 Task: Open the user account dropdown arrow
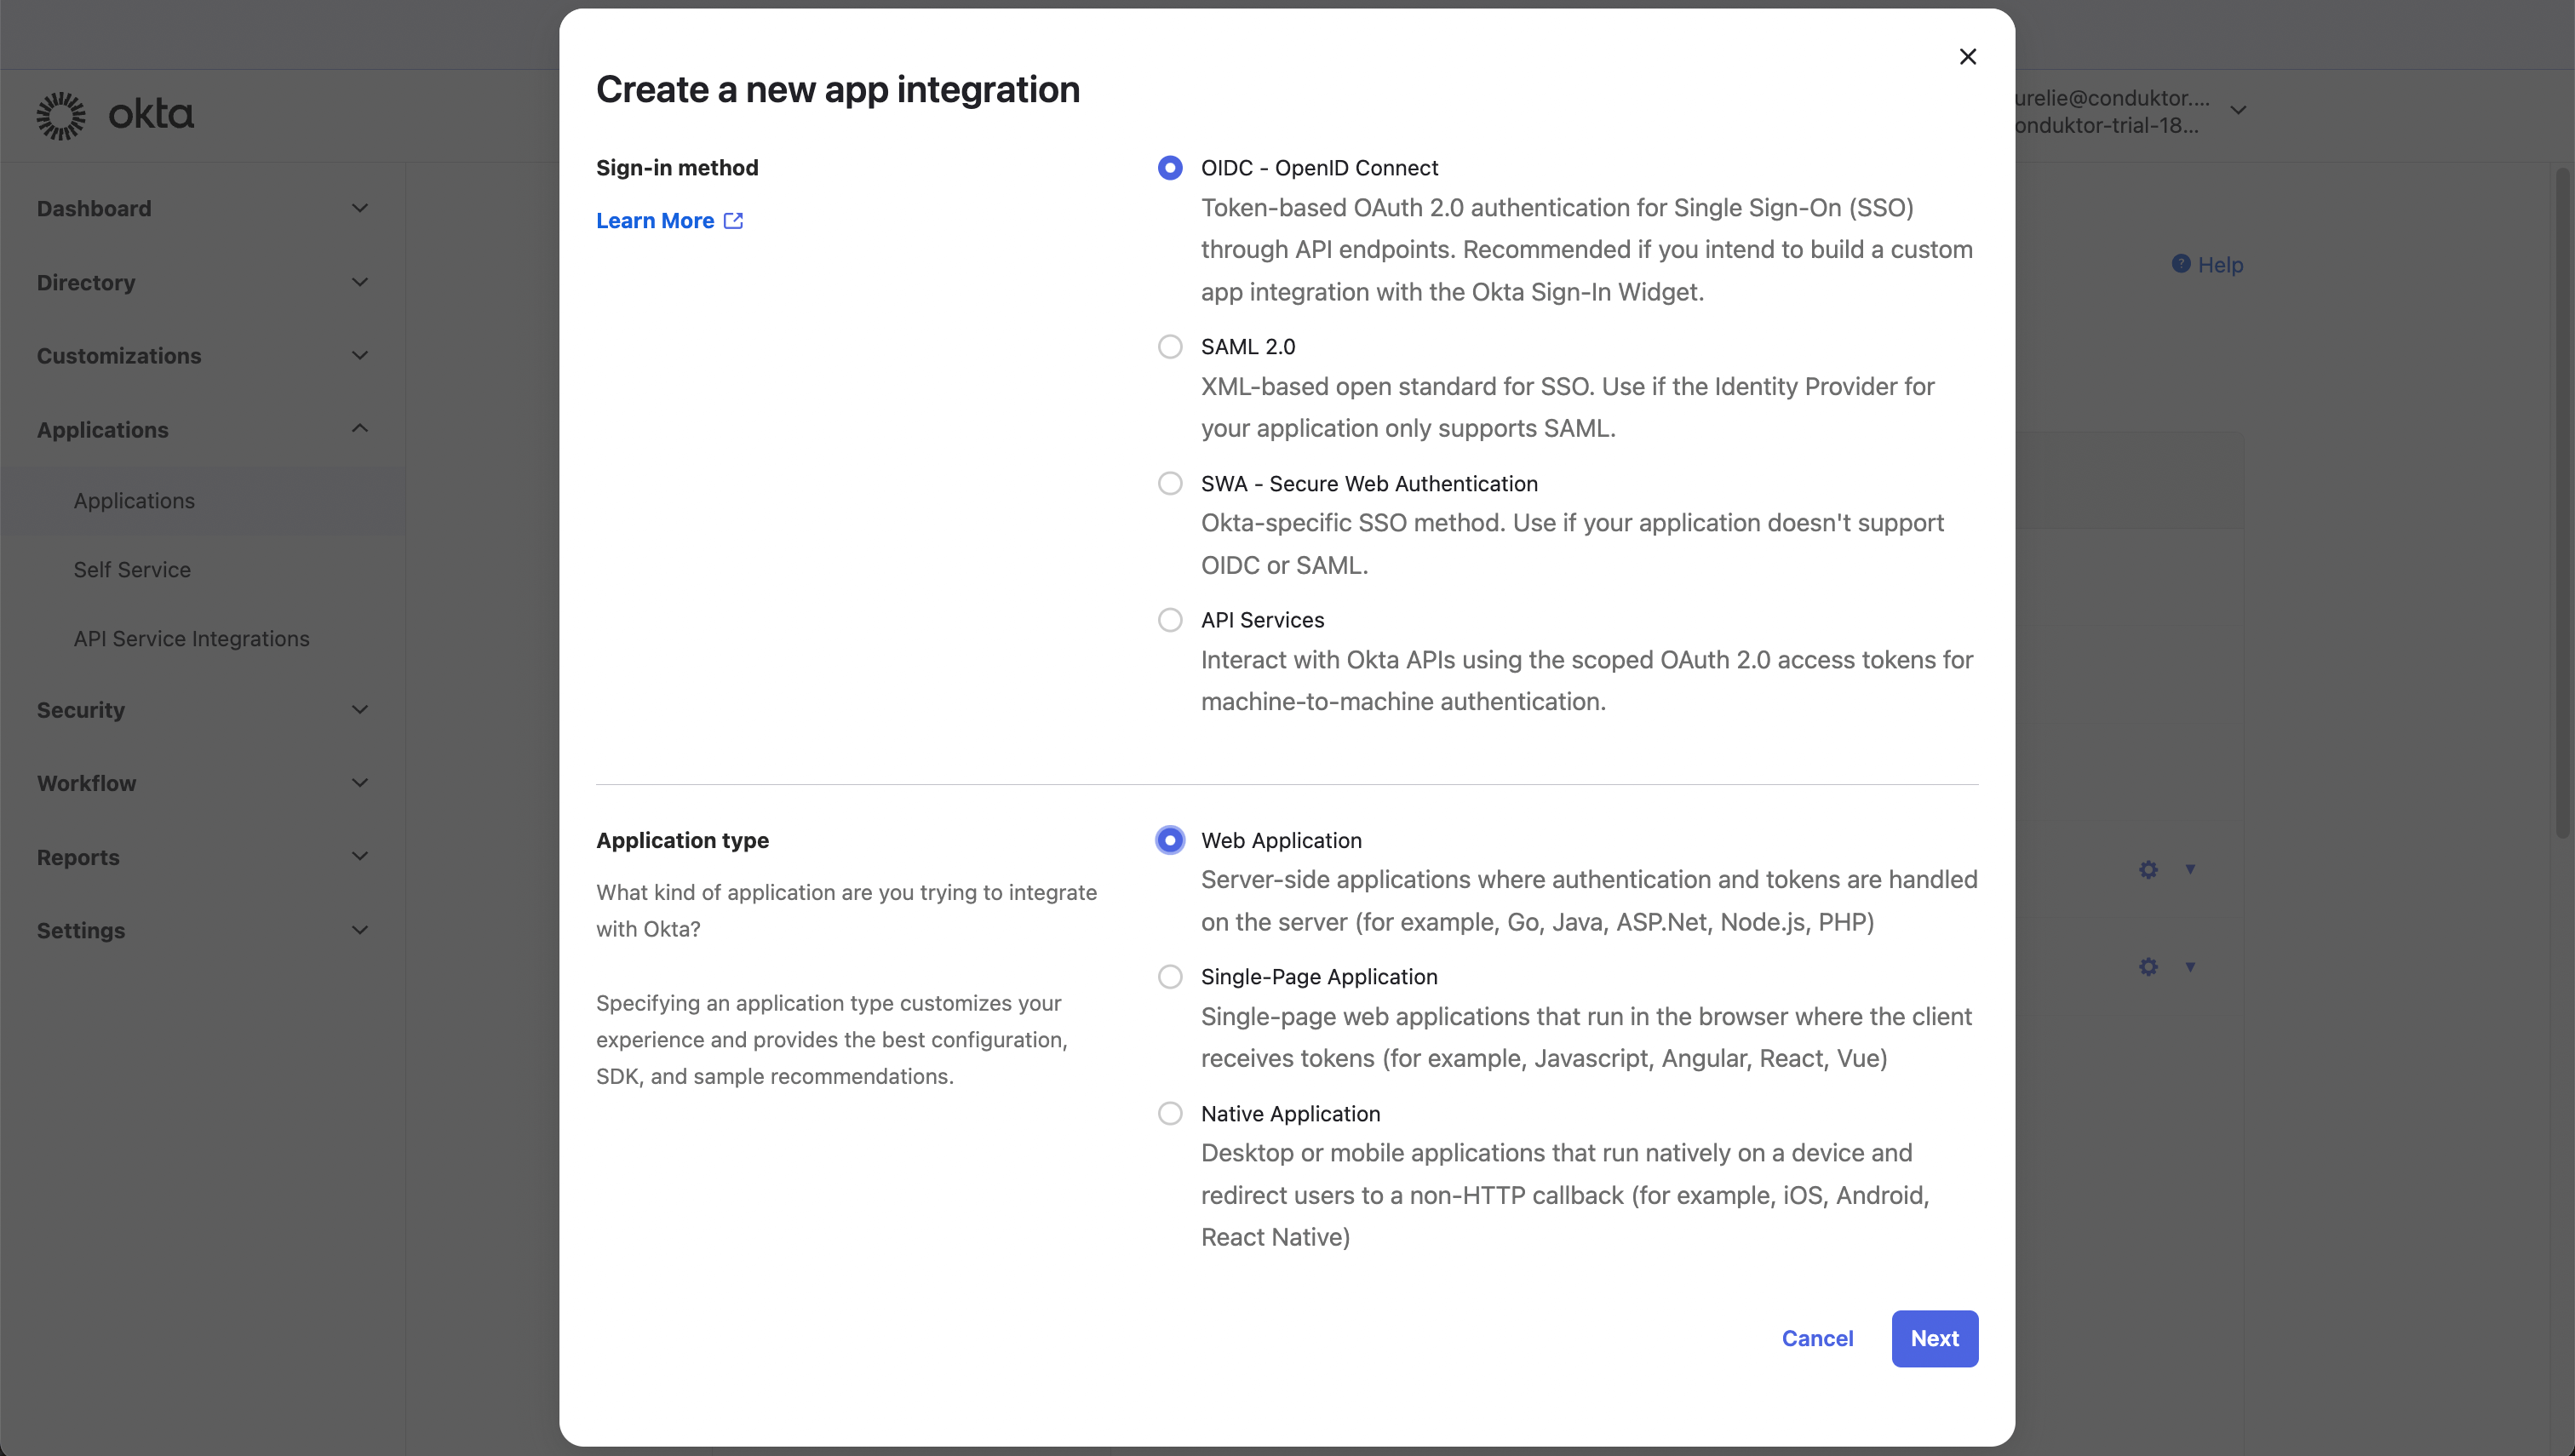click(2238, 110)
